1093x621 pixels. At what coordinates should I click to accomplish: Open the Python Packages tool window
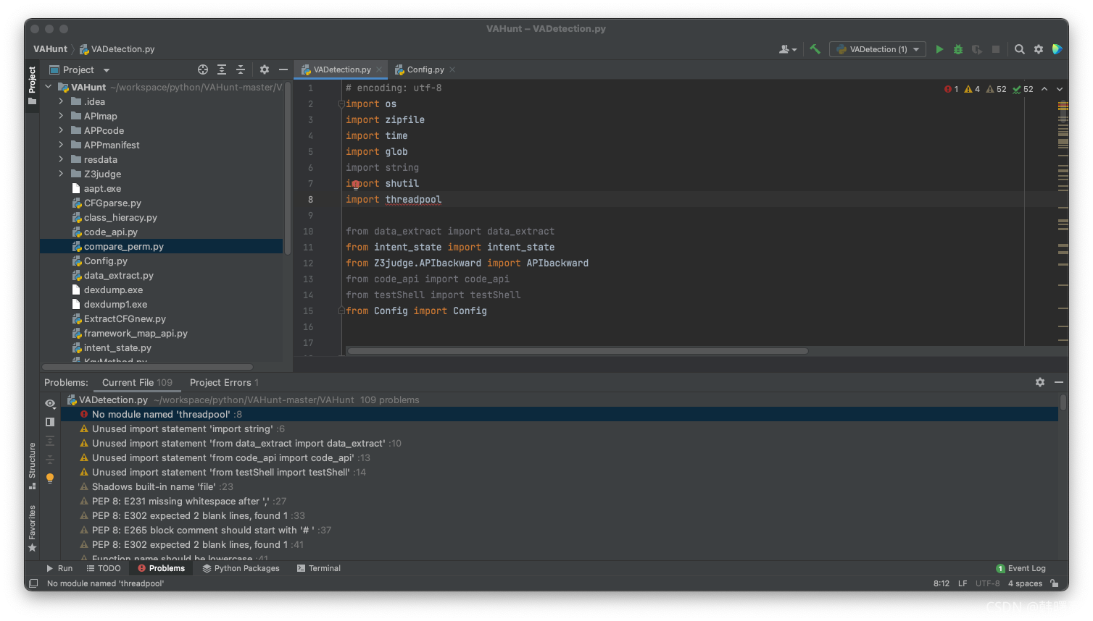[241, 568]
